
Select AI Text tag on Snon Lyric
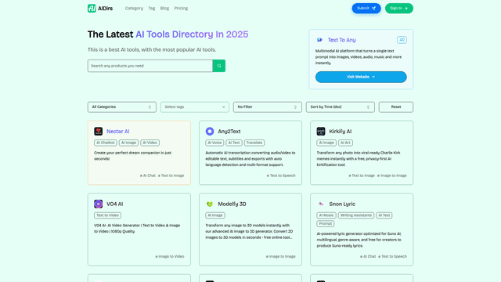(384, 215)
